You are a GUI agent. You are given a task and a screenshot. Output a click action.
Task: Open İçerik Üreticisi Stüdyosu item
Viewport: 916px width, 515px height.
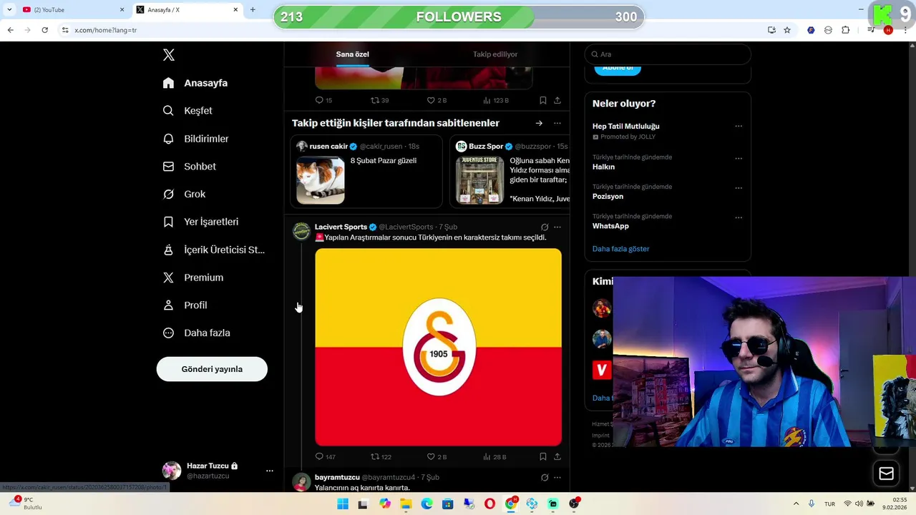click(x=213, y=250)
